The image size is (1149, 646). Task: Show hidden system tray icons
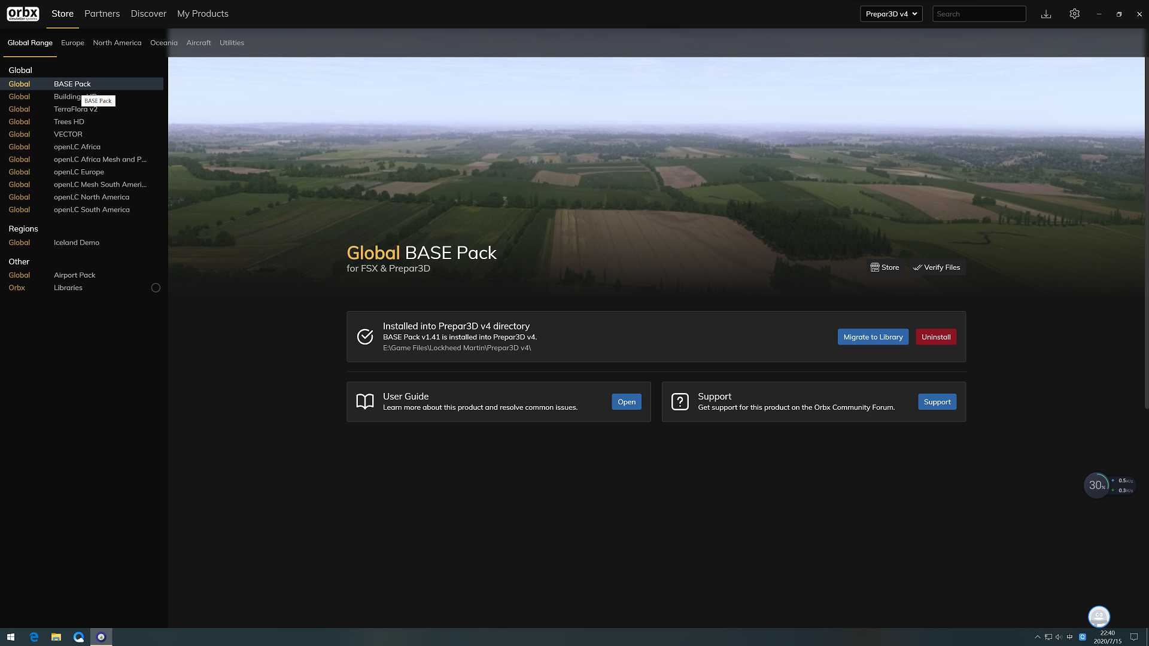click(x=1038, y=637)
